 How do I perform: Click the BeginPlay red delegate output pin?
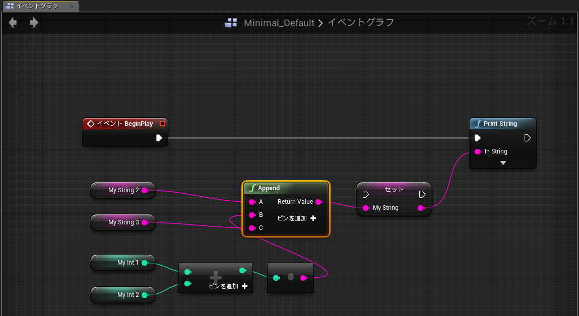pyautogui.click(x=162, y=123)
